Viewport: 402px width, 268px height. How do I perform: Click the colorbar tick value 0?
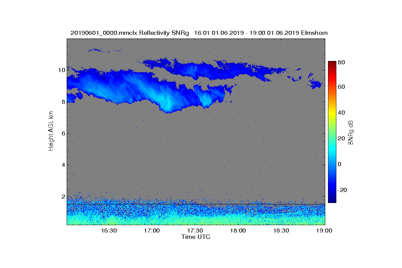[340, 164]
